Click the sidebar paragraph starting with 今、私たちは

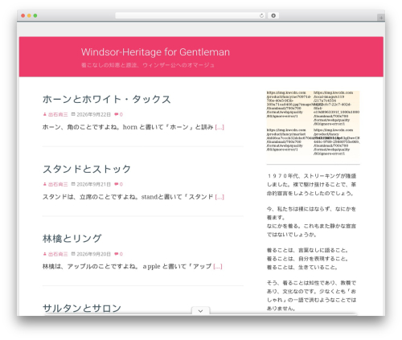tap(312, 222)
